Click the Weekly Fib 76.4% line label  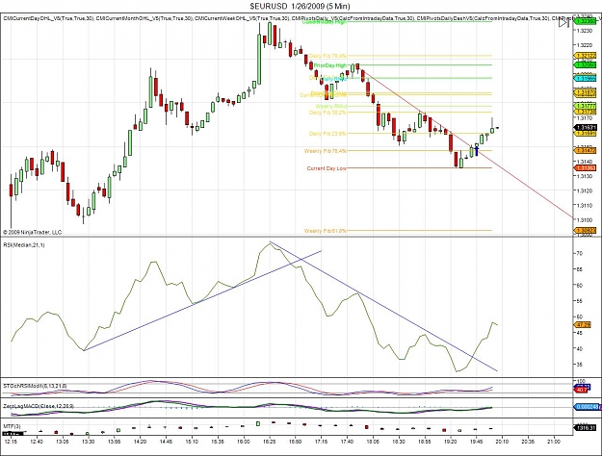325,151
